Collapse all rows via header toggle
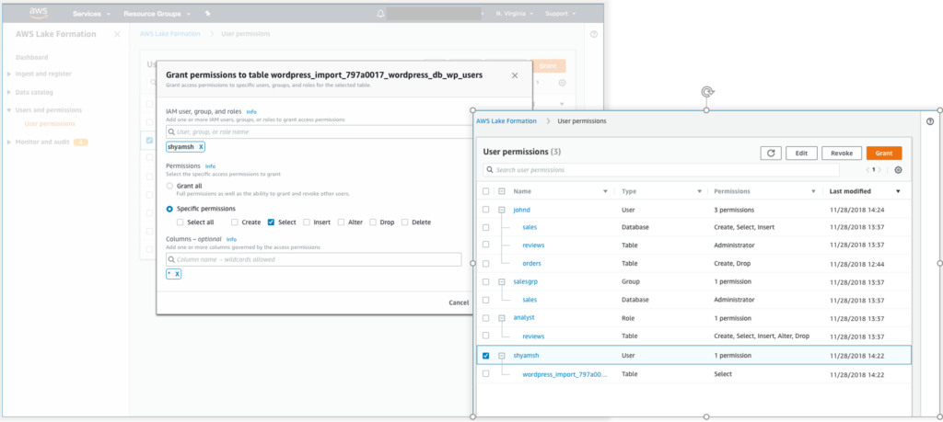The width and height of the screenshot is (943, 422). tap(502, 191)
